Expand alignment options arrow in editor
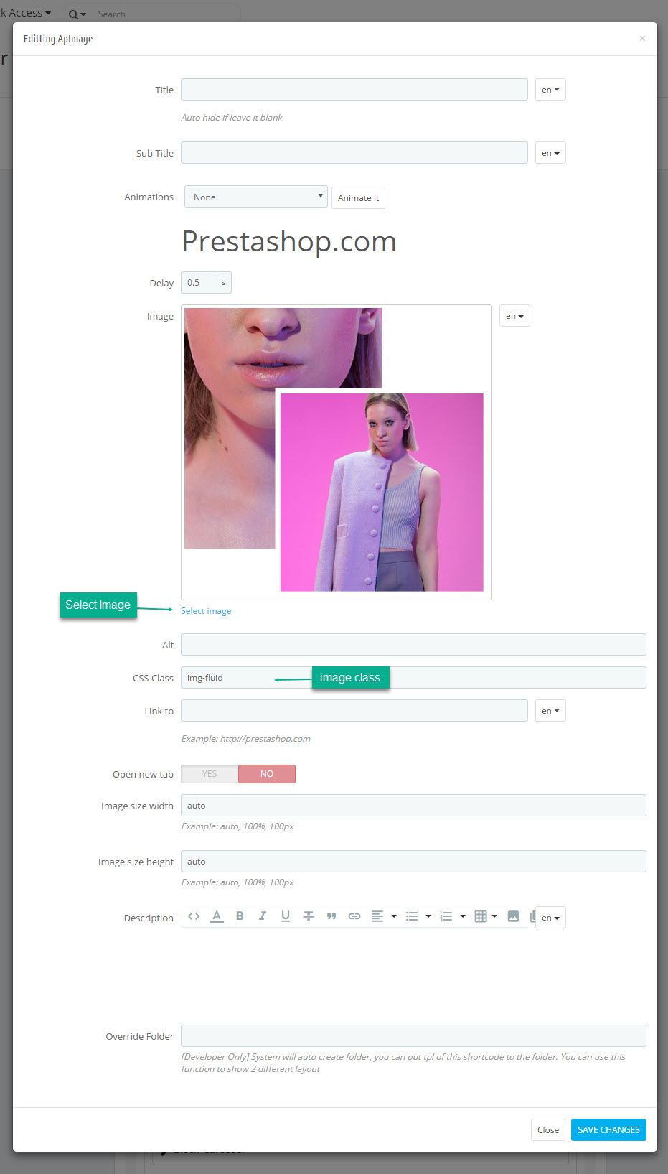668x1174 pixels. 394,916
